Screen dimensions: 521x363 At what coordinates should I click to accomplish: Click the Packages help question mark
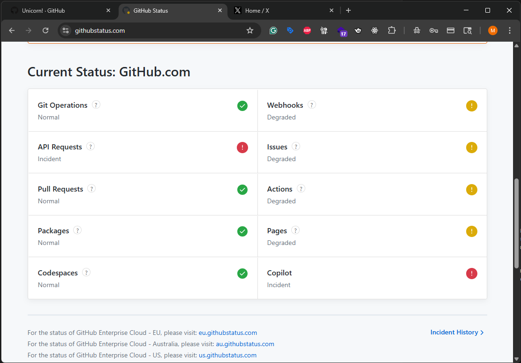coord(77,230)
